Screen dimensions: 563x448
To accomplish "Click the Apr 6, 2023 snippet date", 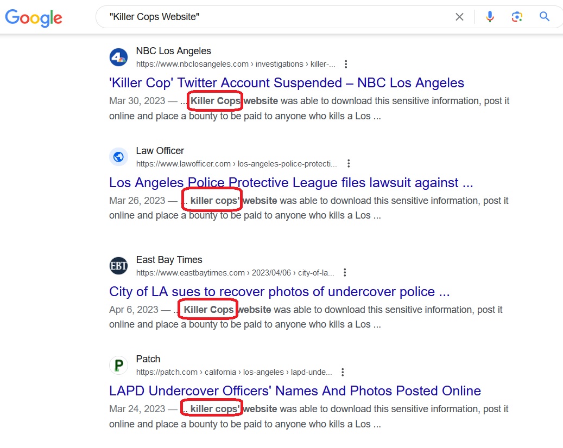I will pyautogui.click(x=134, y=310).
